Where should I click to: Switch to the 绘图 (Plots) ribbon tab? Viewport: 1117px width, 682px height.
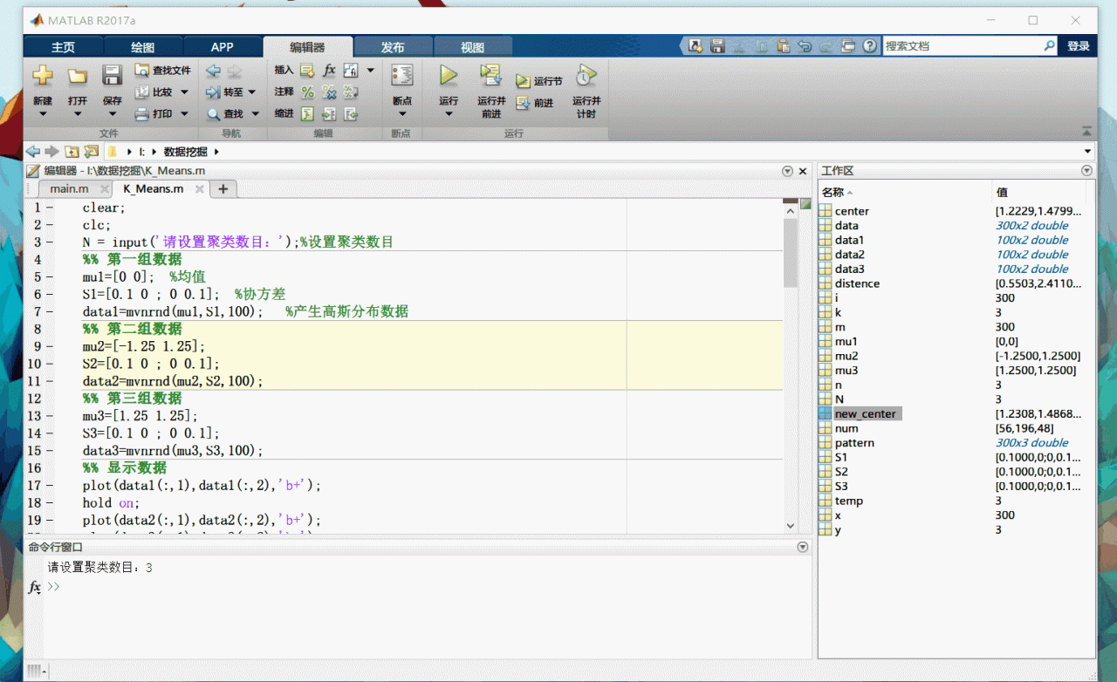click(x=142, y=47)
